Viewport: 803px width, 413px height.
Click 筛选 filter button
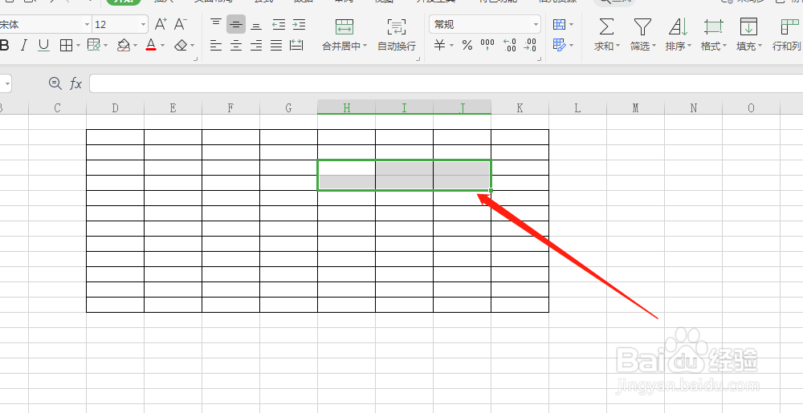click(642, 34)
